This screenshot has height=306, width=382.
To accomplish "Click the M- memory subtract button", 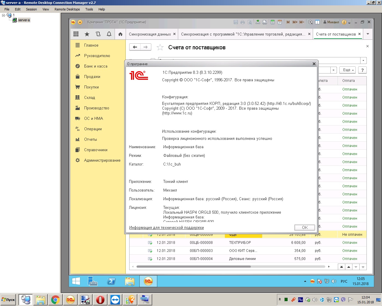I will tap(302, 22).
